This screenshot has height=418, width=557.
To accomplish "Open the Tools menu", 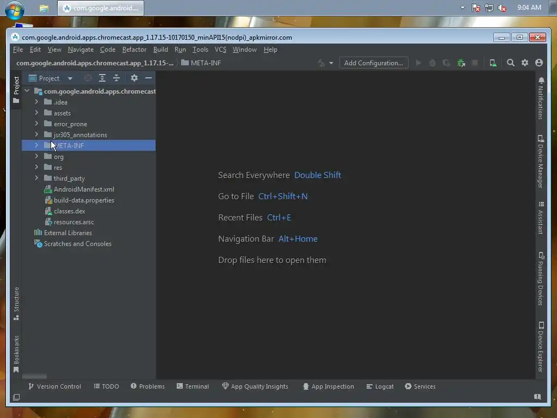I will 200,50.
